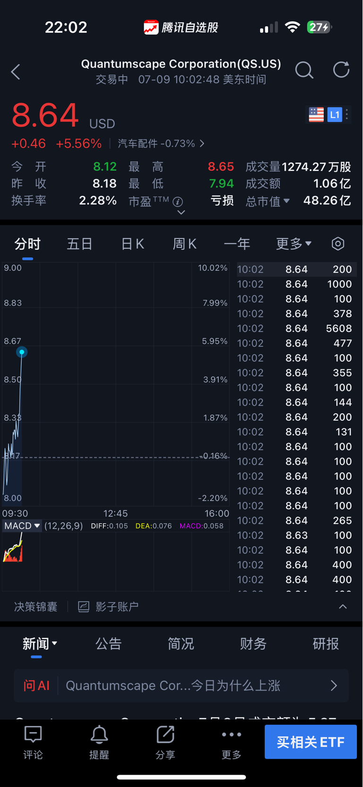Viewport: 363px width, 787px height.
Task: Tap the 腾讯自选股 app logo at top
Action: coord(151,27)
